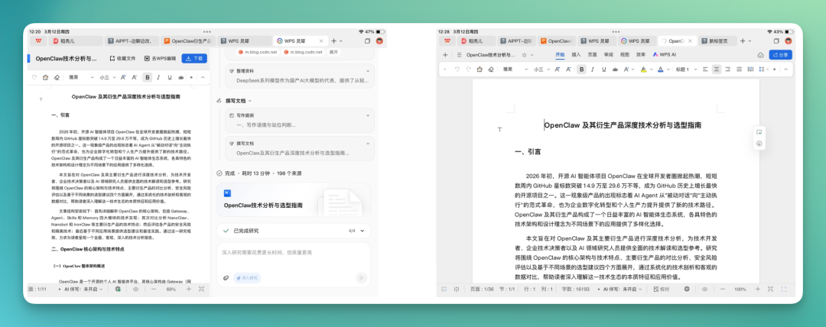Click the eraser clear-format icon, left window

coord(57,77)
